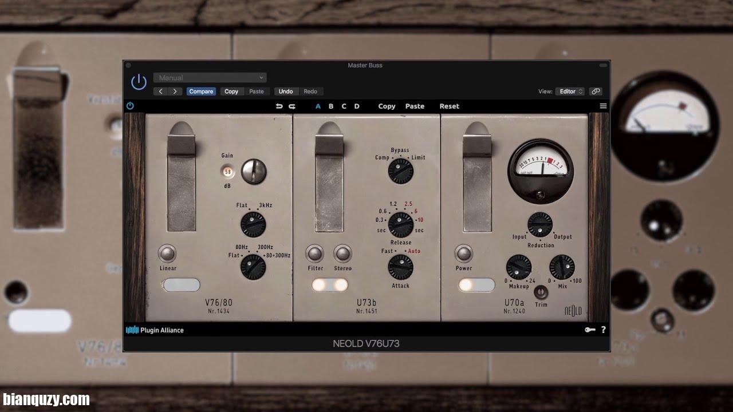Open the hamburger menu icon

tap(603, 106)
